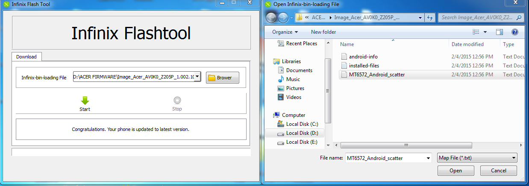This screenshot has width=529, height=186.
Task: Click New folder in the dialog toolbar
Action: click(x=323, y=32)
